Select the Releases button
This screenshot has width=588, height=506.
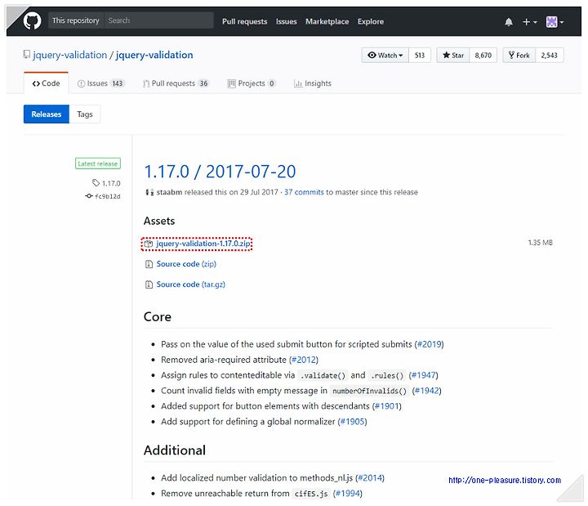pyautogui.click(x=46, y=114)
